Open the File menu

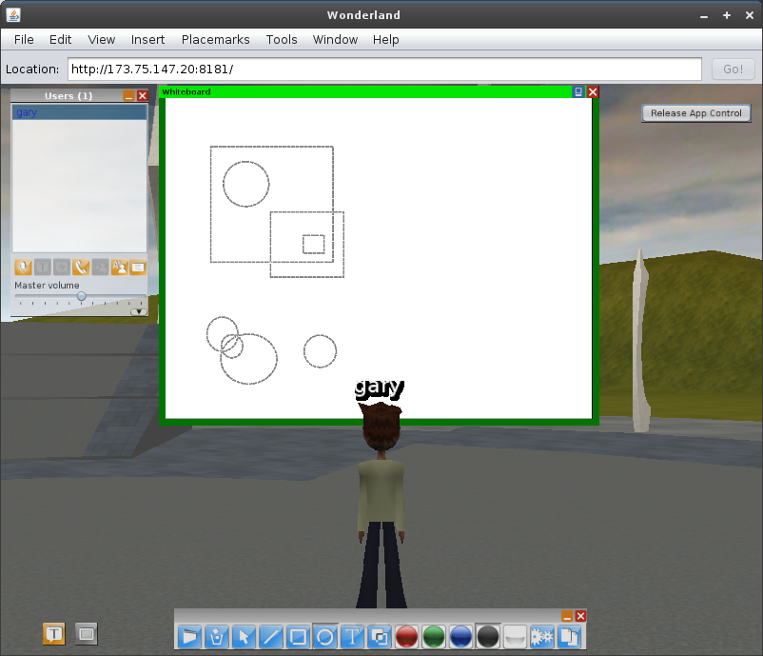pyautogui.click(x=24, y=39)
